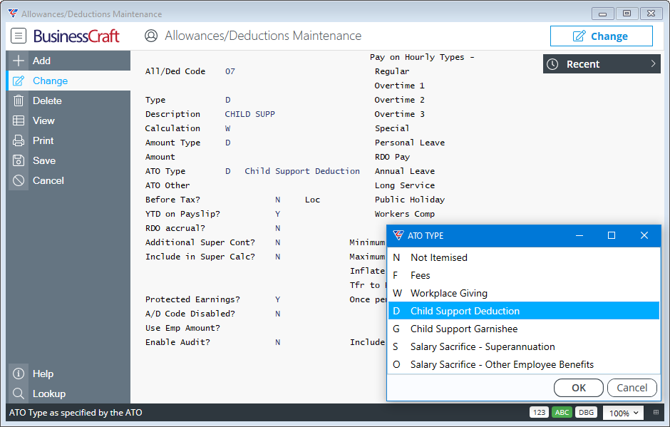670x427 pixels.
Task: Click the Enable Audit? value N
Action: point(278,342)
